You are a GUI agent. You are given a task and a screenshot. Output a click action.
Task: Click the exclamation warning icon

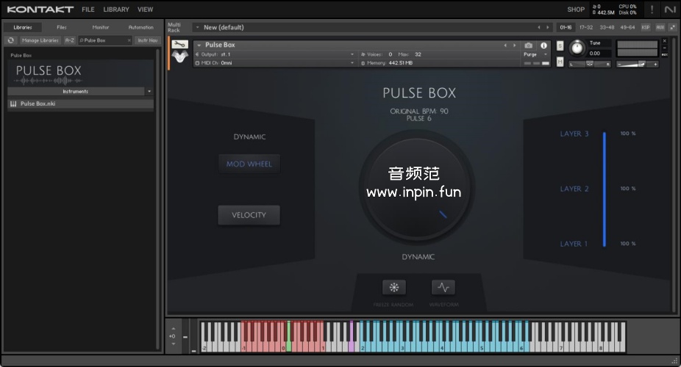[652, 9]
